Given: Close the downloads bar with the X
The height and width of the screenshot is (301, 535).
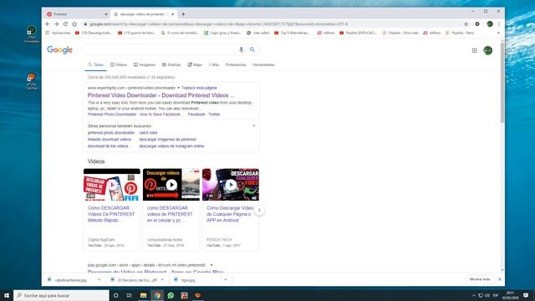Looking at the screenshot, I should tap(500, 279).
